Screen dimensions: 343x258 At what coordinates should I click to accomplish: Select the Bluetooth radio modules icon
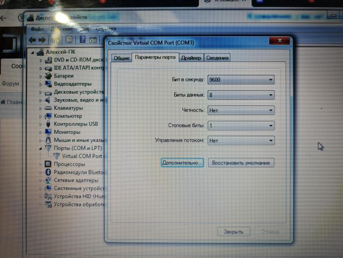point(48,172)
